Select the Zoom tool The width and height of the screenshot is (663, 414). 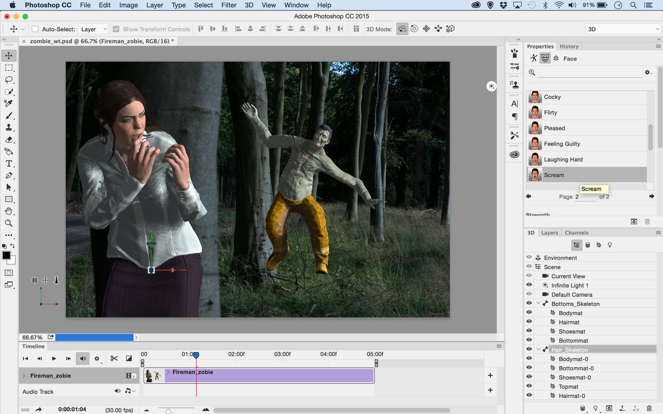9,223
